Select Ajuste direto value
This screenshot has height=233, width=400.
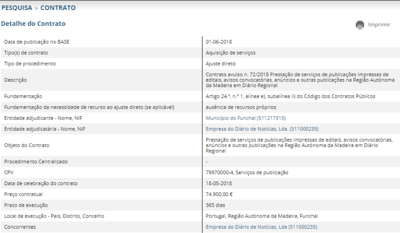point(221,64)
